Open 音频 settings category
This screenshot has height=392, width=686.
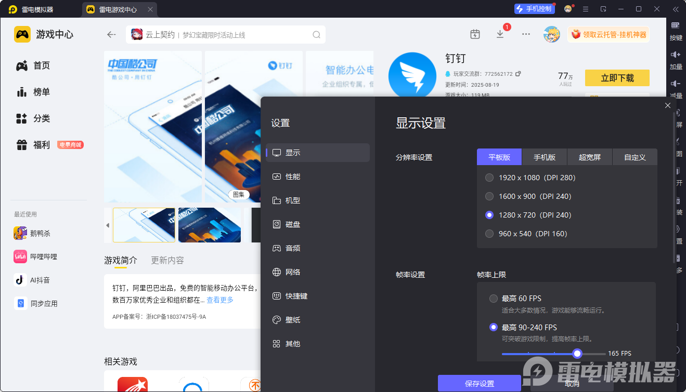point(318,248)
